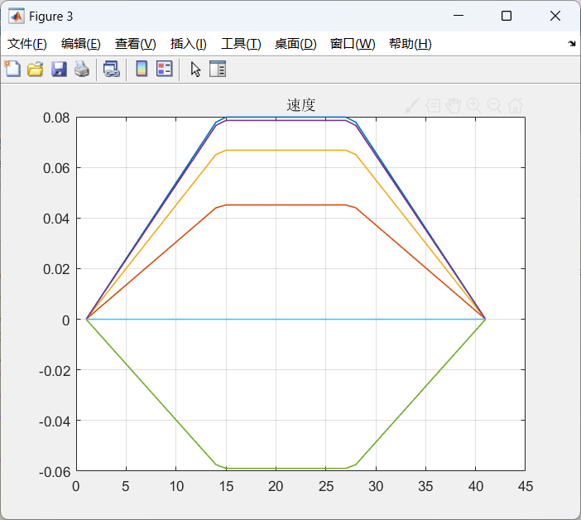This screenshot has width=581, height=520.
Task: Select the yellow plateau curve near 0.067
Action: pyautogui.click(x=286, y=150)
